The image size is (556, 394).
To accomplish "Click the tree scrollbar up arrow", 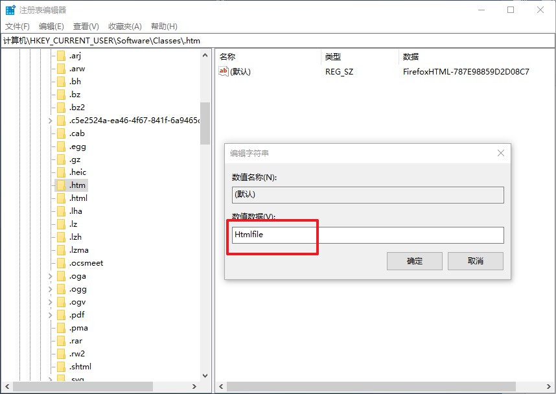I will (x=205, y=55).
